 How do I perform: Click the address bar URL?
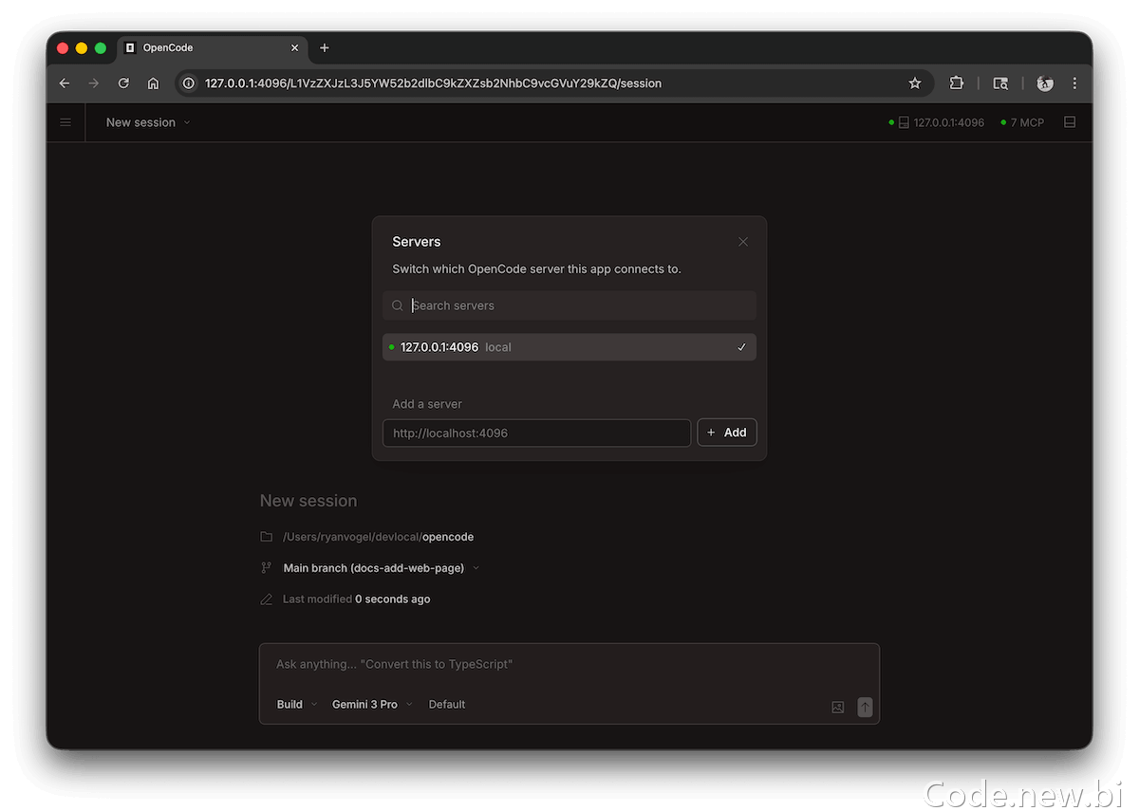[433, 83]
